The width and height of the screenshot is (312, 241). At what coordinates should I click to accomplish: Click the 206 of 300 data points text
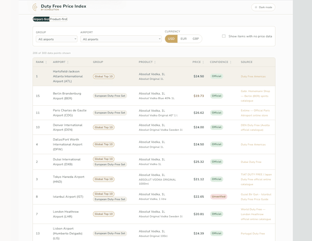tap(52, 53)
